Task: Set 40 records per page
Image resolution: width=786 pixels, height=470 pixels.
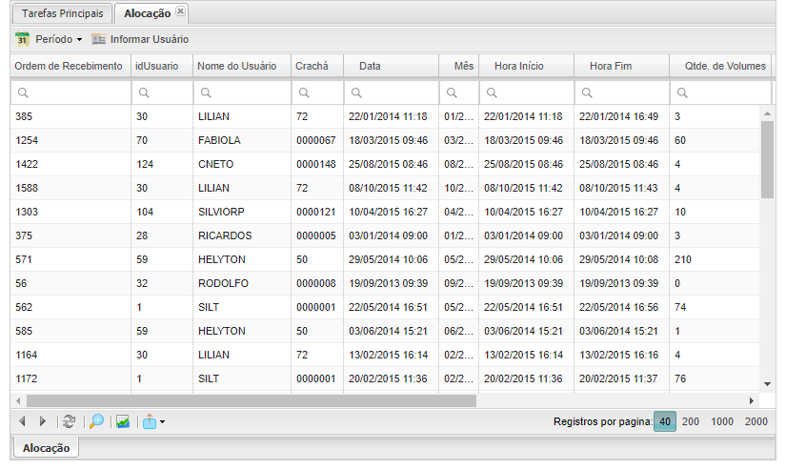Action: pos(665,421)
